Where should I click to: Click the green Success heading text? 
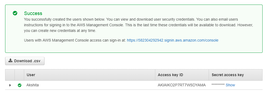pyautogui.click(x=33, y=13)
